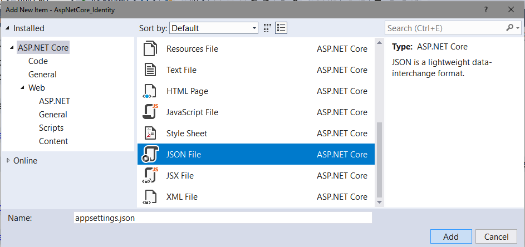Select the 'JSX File' row text
The height and width of the screenshot is (247, 525).
point(180,175)
